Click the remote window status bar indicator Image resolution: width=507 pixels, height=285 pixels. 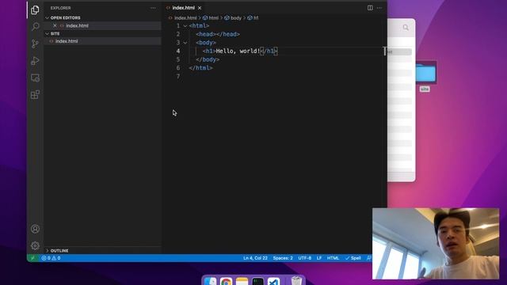click(32, 258)
